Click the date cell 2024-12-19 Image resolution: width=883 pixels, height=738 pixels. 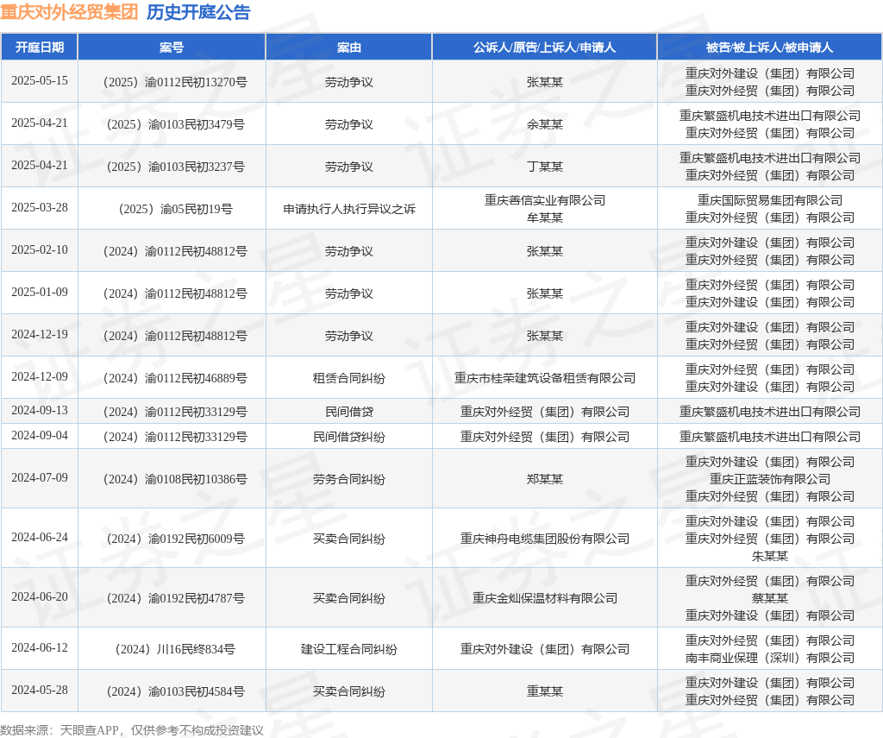[40, 334]
